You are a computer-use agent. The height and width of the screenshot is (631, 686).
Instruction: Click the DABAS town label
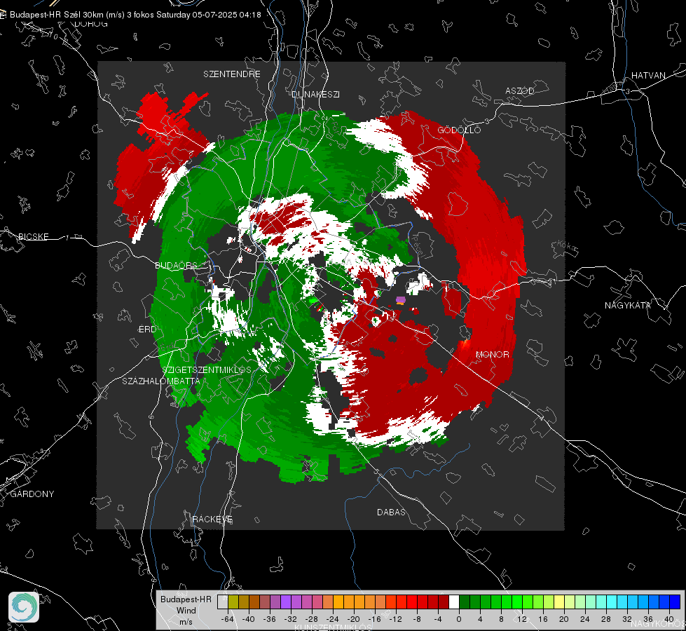coord(391,512)
